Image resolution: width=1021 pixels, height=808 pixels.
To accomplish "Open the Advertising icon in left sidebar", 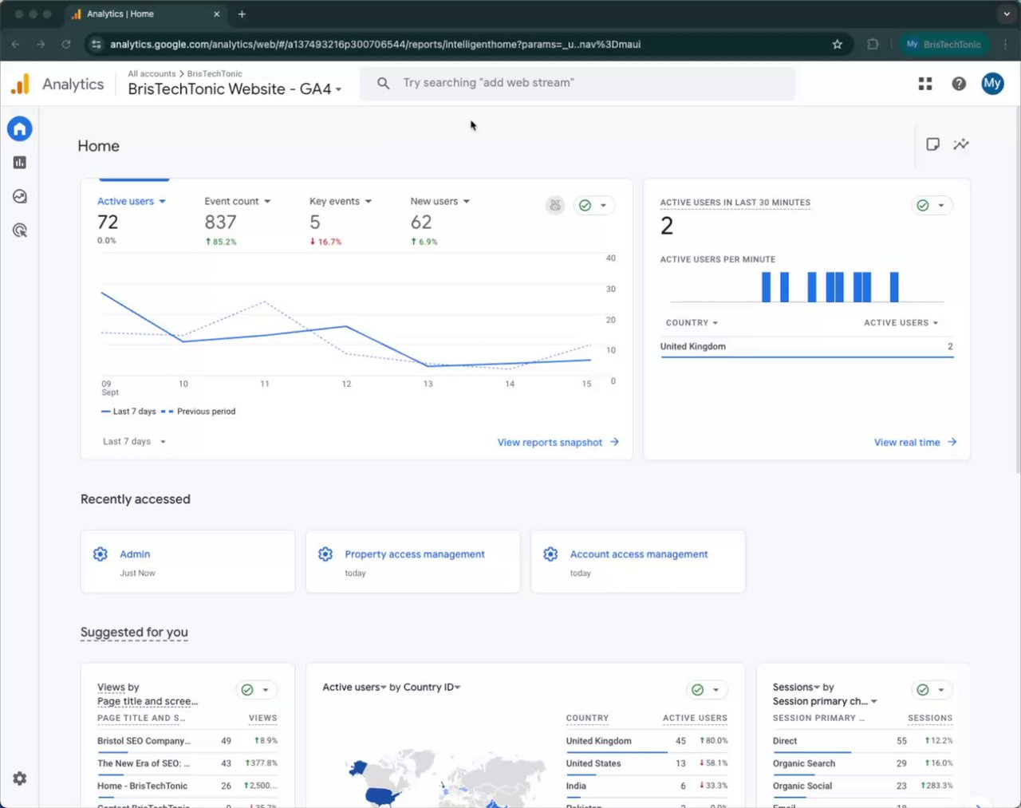I will pos(20,231).
